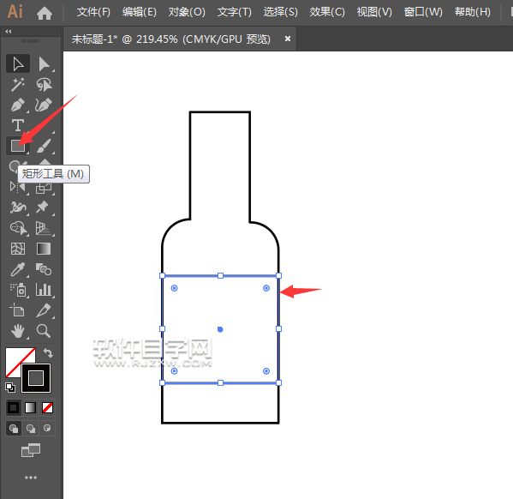Switch to 未标题-1* document tab
513x499 pixels.
(x=171, y=39)
